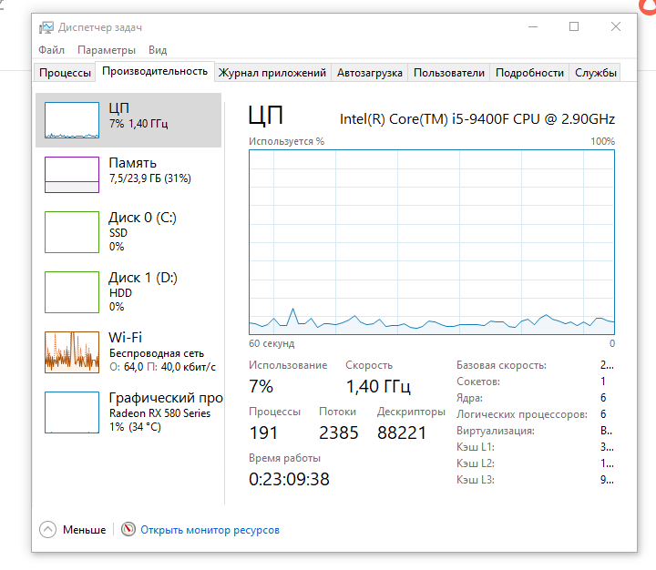
Task: Select Диск 0 (C:) SSD entry
Action: (142, 231)
